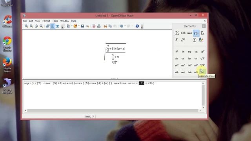Insert the cosh function element
Image resolution: width=251 pixels, height=141 pixels.
click(x=183, y=72)
